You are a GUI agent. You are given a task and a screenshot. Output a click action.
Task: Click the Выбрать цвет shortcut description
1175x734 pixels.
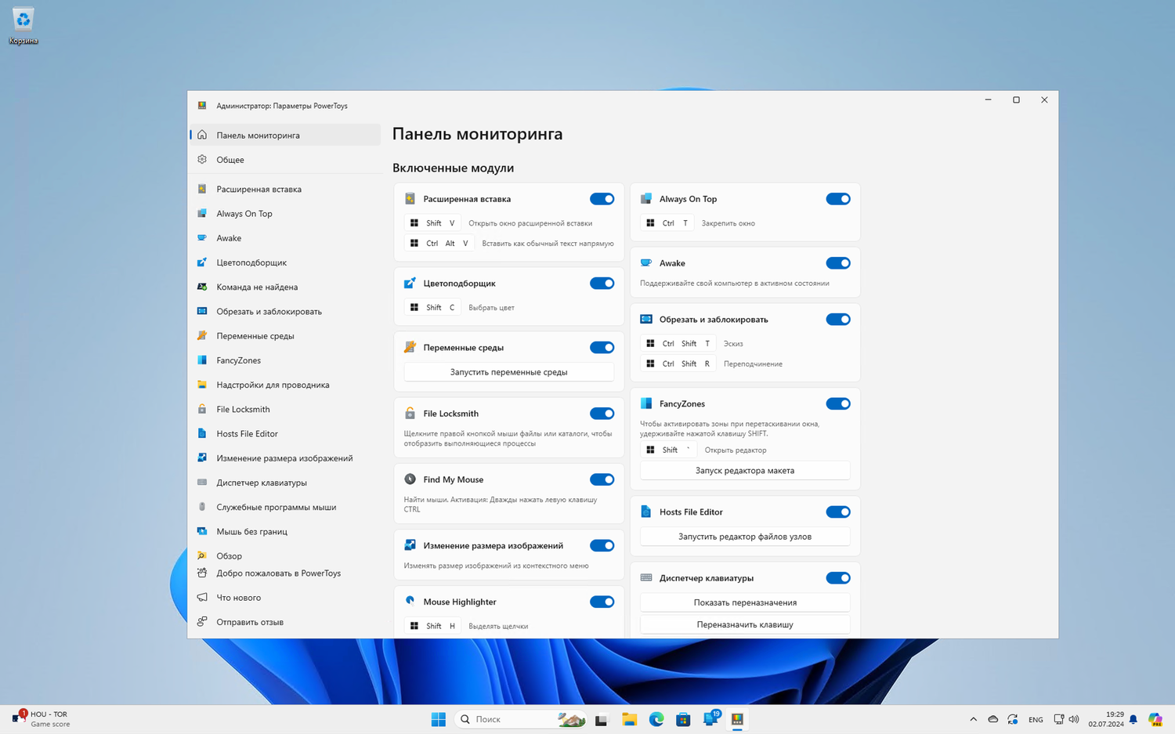pos(491,308)
